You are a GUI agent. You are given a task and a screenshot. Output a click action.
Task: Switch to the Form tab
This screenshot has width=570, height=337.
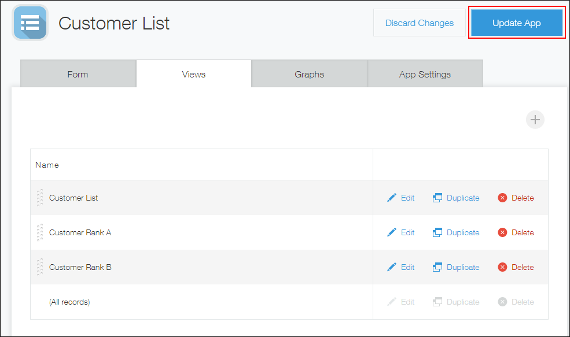(x=78, y=74)
